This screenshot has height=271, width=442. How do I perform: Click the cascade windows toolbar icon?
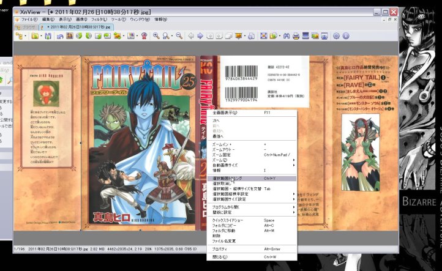[229, 35]
